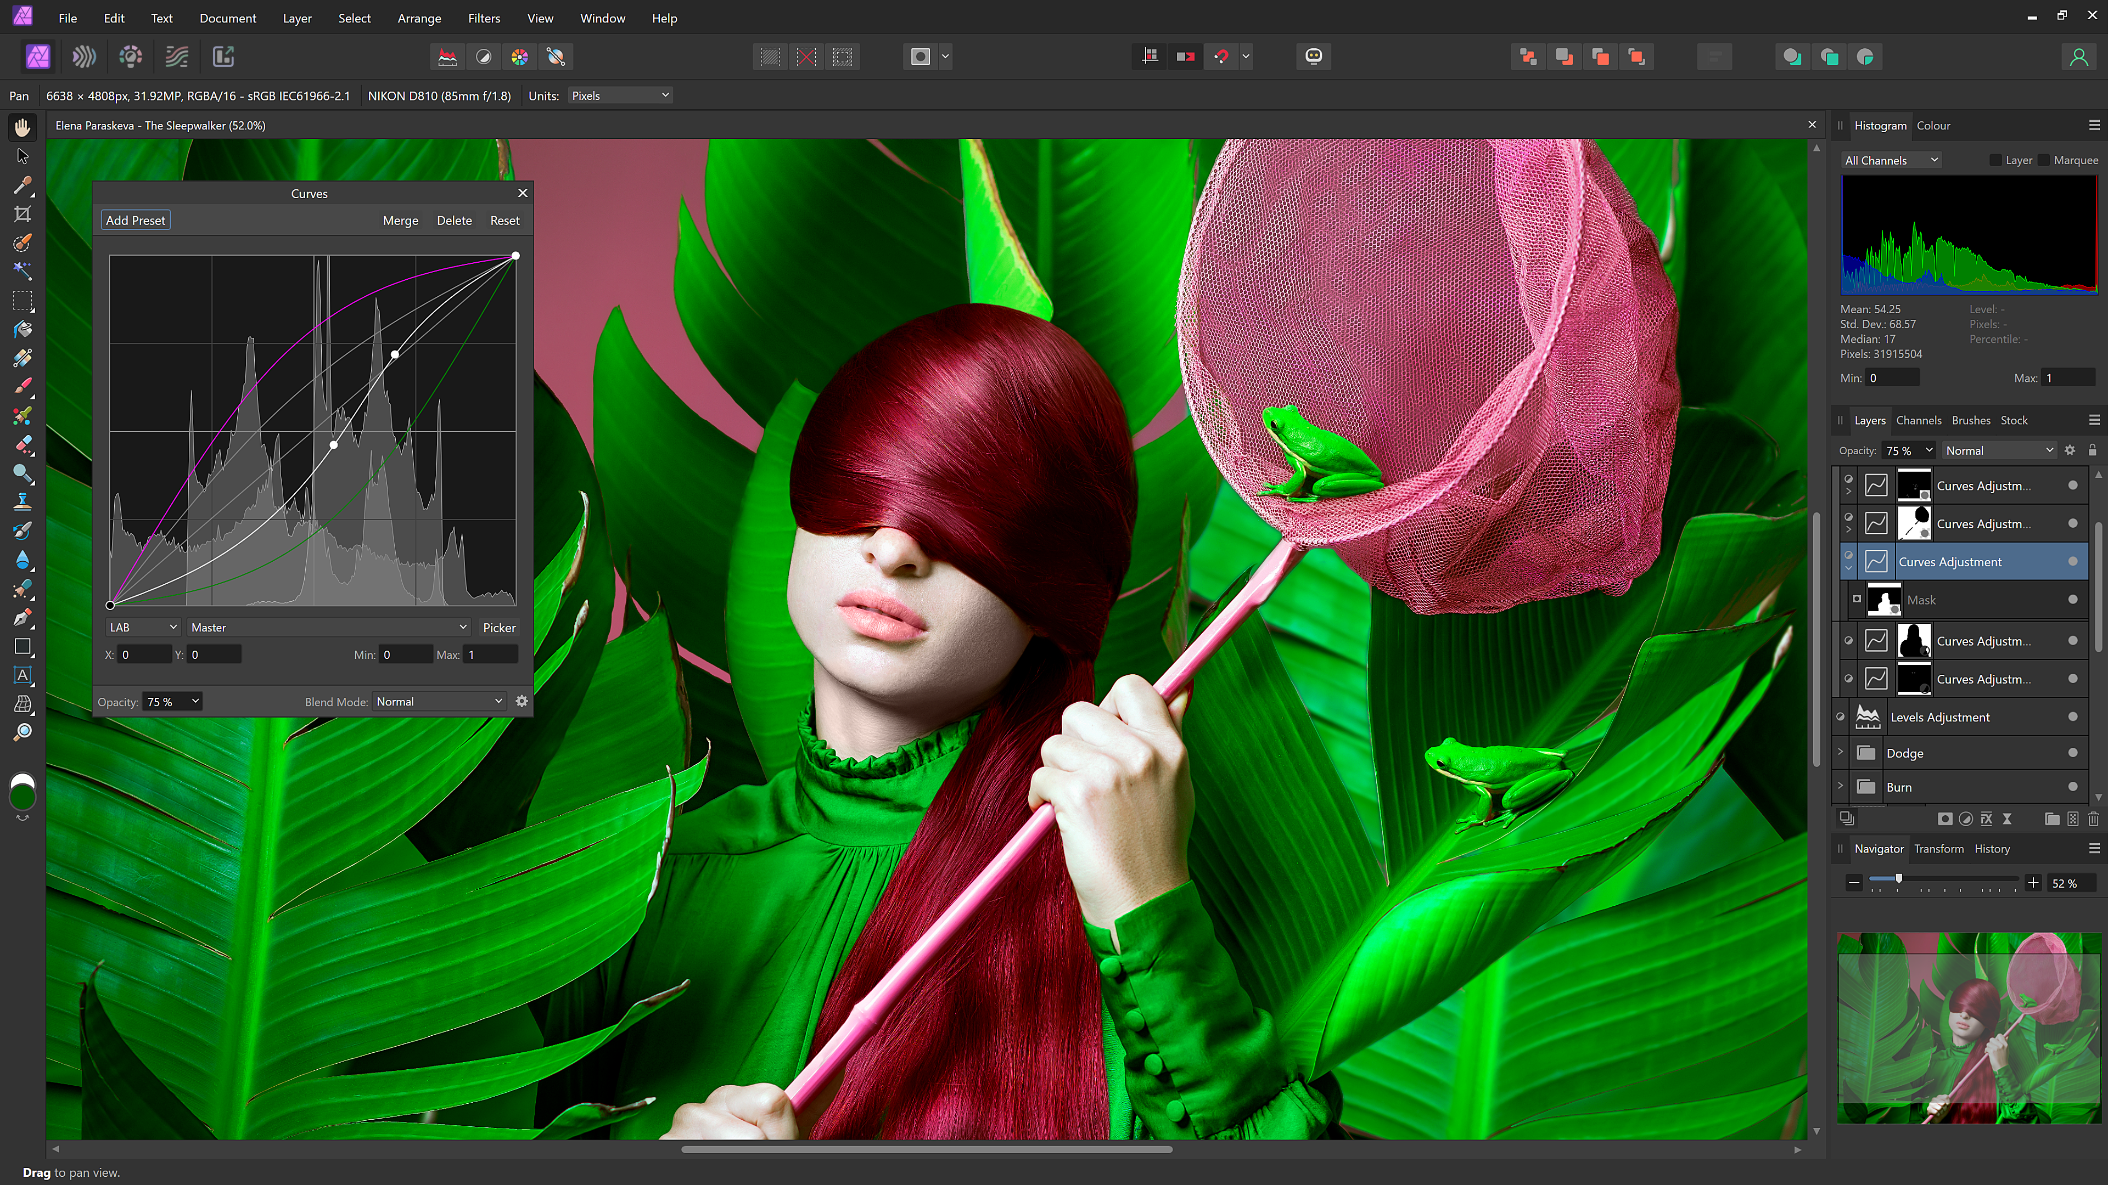Open the Assistant options icon

pyautogui.click(x=1314, y=57)
